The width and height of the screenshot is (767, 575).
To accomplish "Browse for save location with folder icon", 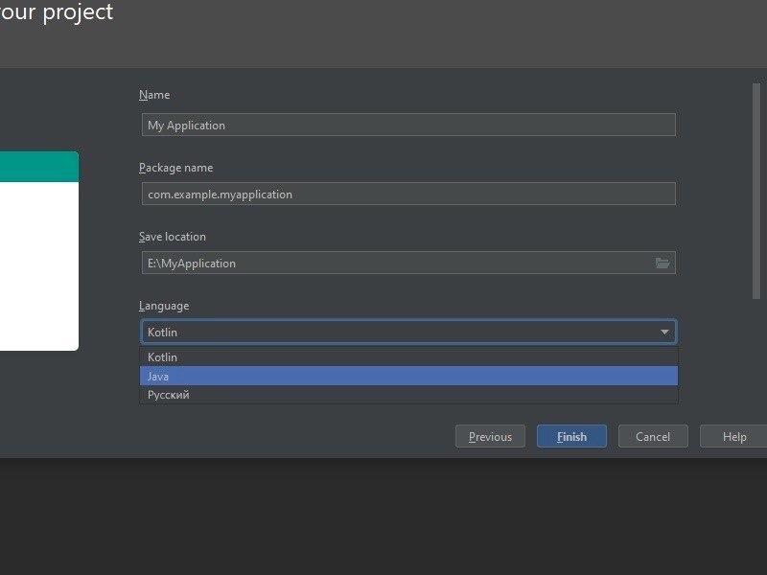I will pyautogui.click(x=662, y=263).
